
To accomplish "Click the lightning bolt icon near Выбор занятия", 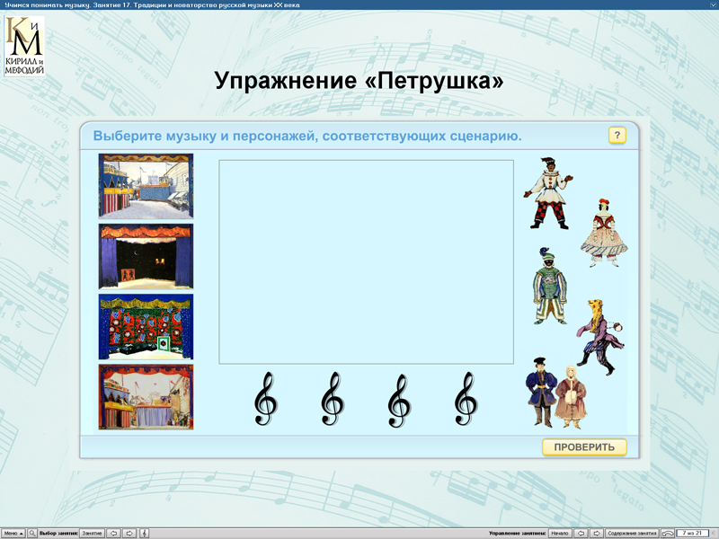I will [x=144, y=532].
